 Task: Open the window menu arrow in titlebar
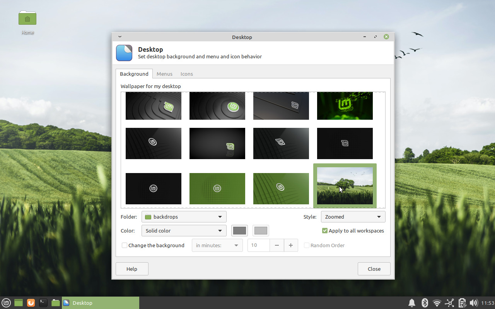(120, 37)
